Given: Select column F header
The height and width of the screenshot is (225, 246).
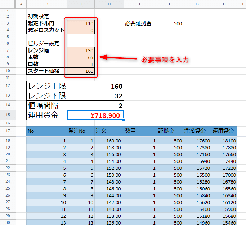Looking at the screenshot, I should pos(170,4).
